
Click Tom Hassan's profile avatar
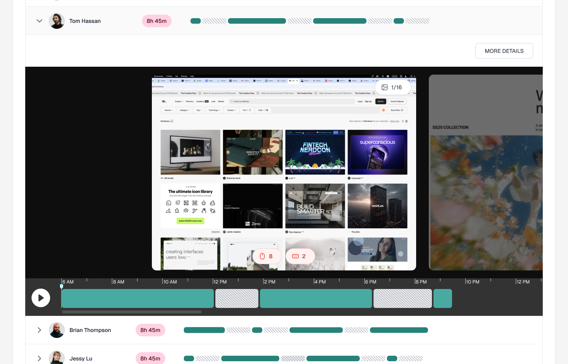[x=57, y=21]
